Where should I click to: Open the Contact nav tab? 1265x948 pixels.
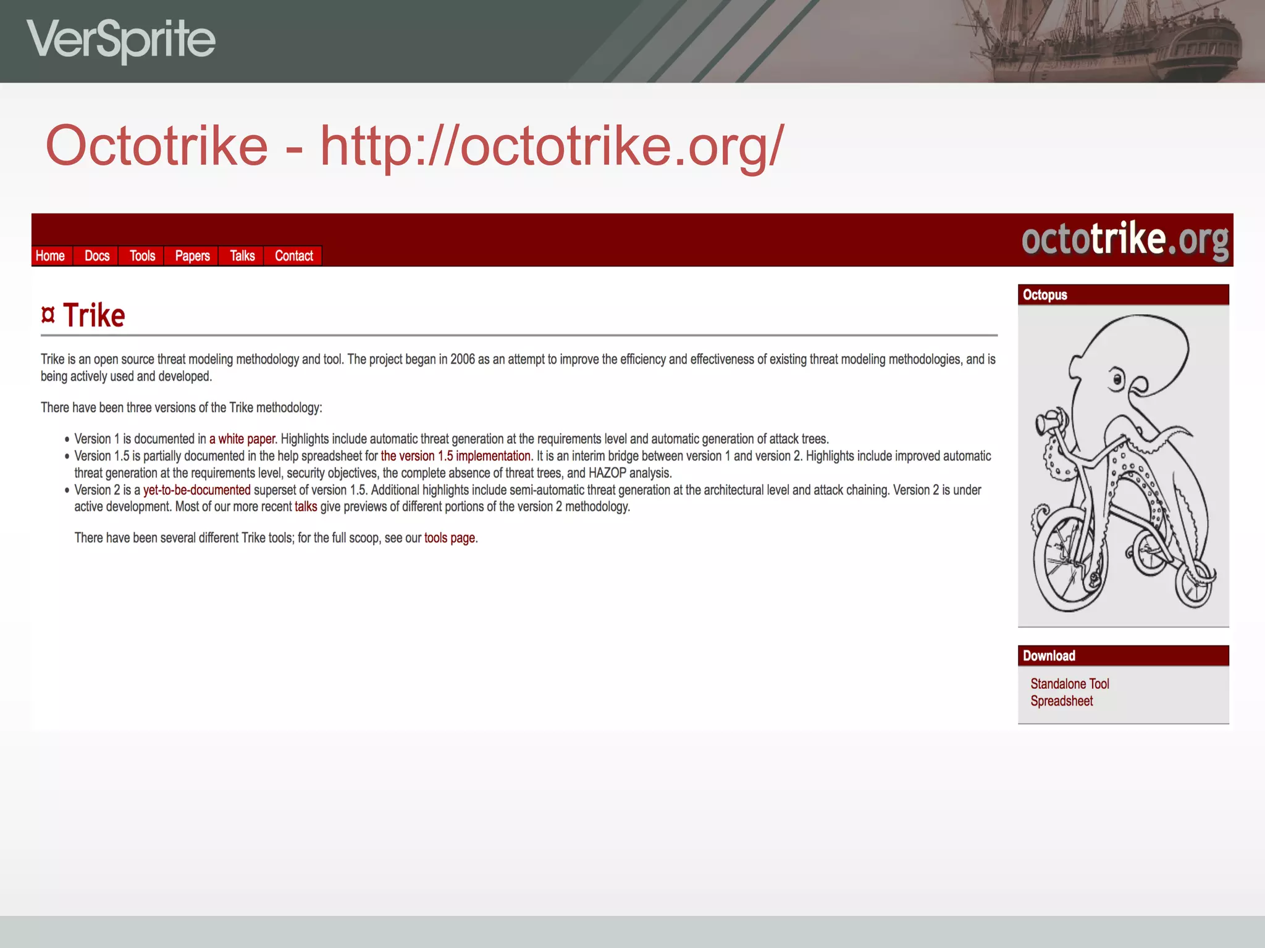pyautogui.click(x=293, y=256)
